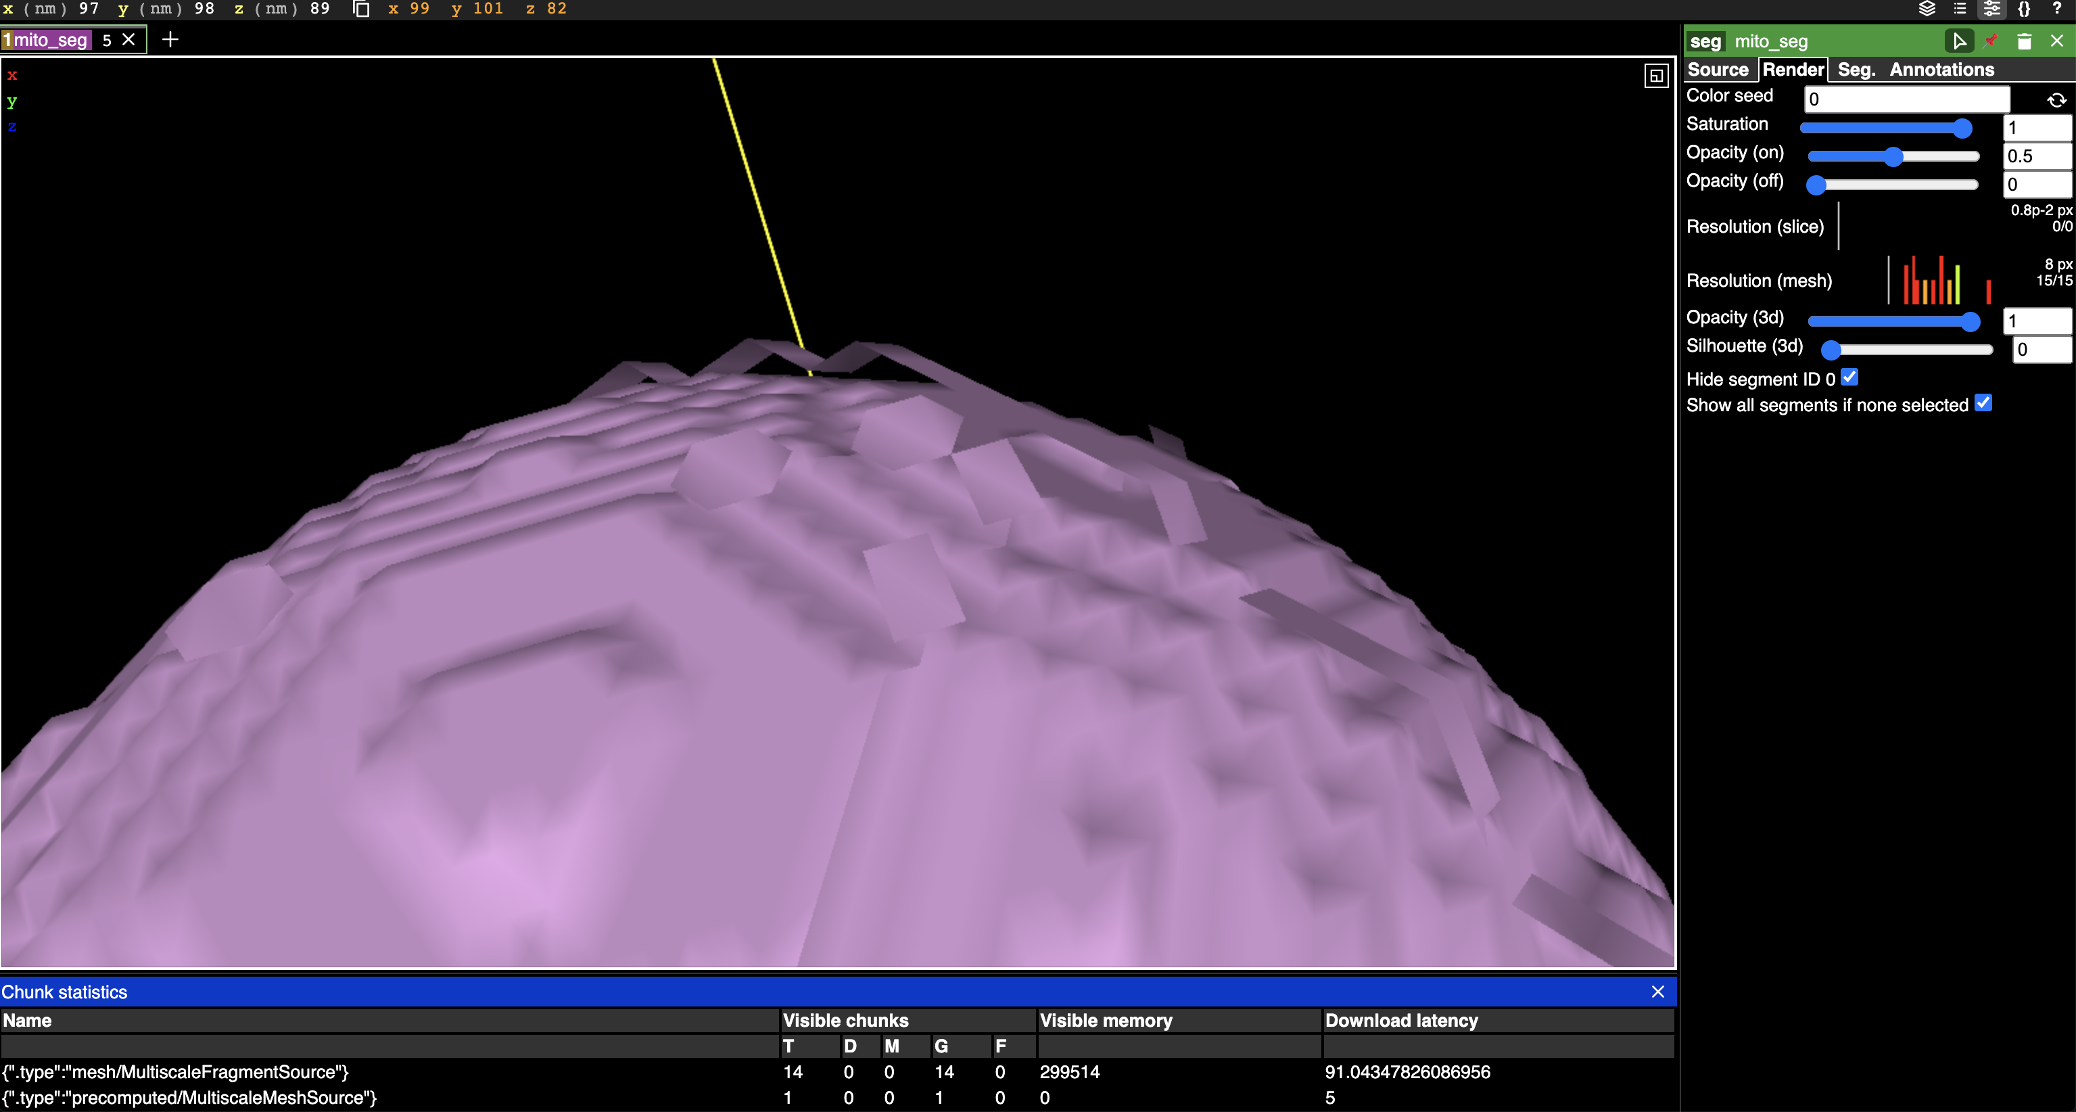The width and height of the screenshot is (2076, 1112).
Task: Click the bulleted list icon in top bar
Action: coord(1960,9)
